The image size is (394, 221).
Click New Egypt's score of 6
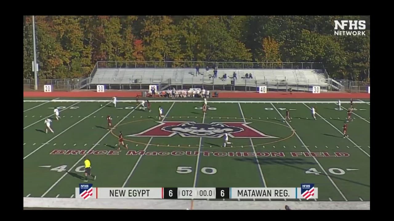[x=170, y=193]
